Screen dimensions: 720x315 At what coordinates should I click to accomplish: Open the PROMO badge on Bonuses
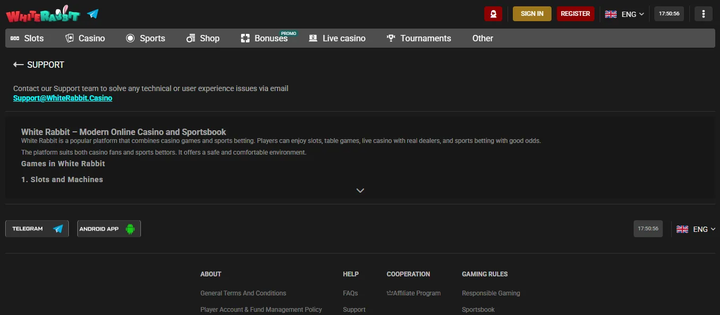point(289,33)
